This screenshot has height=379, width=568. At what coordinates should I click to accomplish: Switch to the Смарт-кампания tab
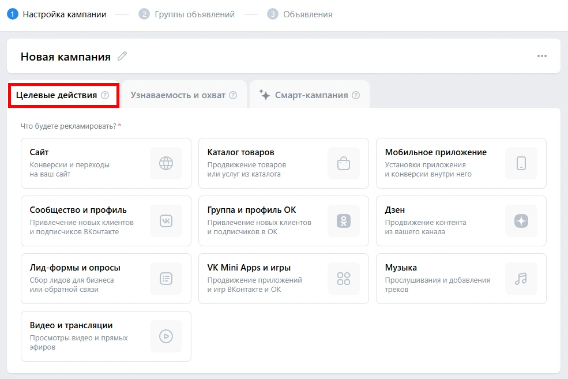point(311,95)
